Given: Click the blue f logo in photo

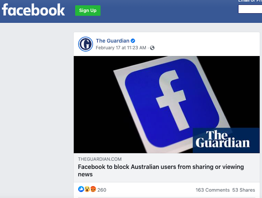Looking at the screenshot, I should (172, 102).
